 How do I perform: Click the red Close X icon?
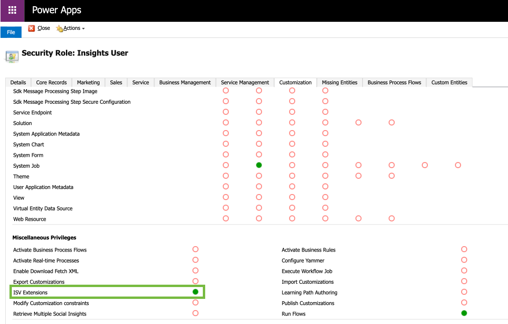pos(31,28)
